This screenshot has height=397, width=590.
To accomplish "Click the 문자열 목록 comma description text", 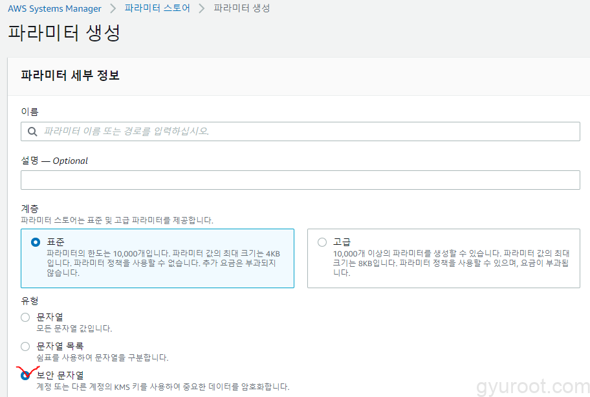I will coord(102,357).
